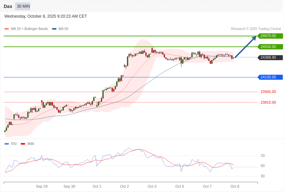Screen dimensions: 284x192
Task: Select Sep 29 on the date axis
Action: pos(42,186)
